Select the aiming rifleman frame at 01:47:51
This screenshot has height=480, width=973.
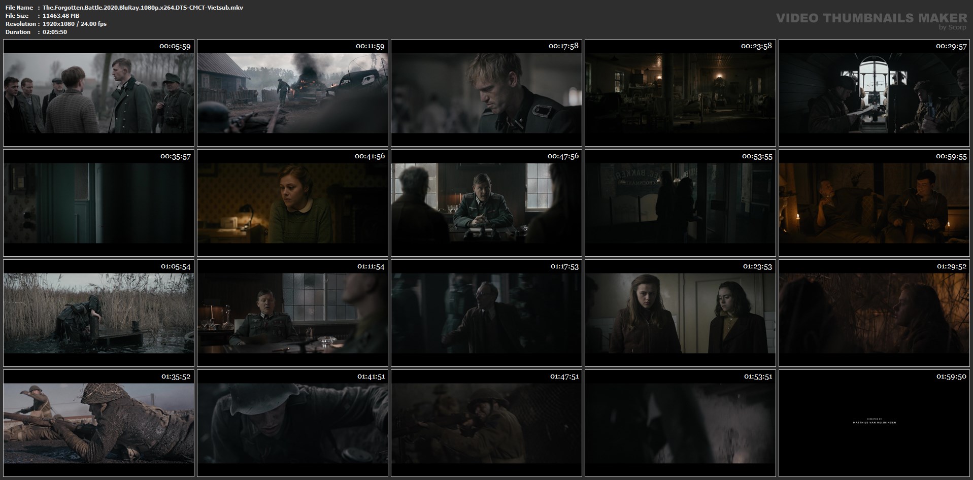[486, 423]
